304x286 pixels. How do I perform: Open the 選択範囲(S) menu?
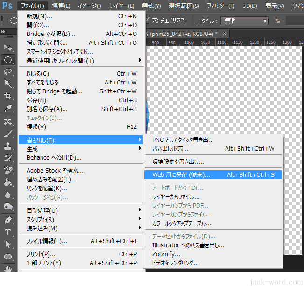coord(184,6)
